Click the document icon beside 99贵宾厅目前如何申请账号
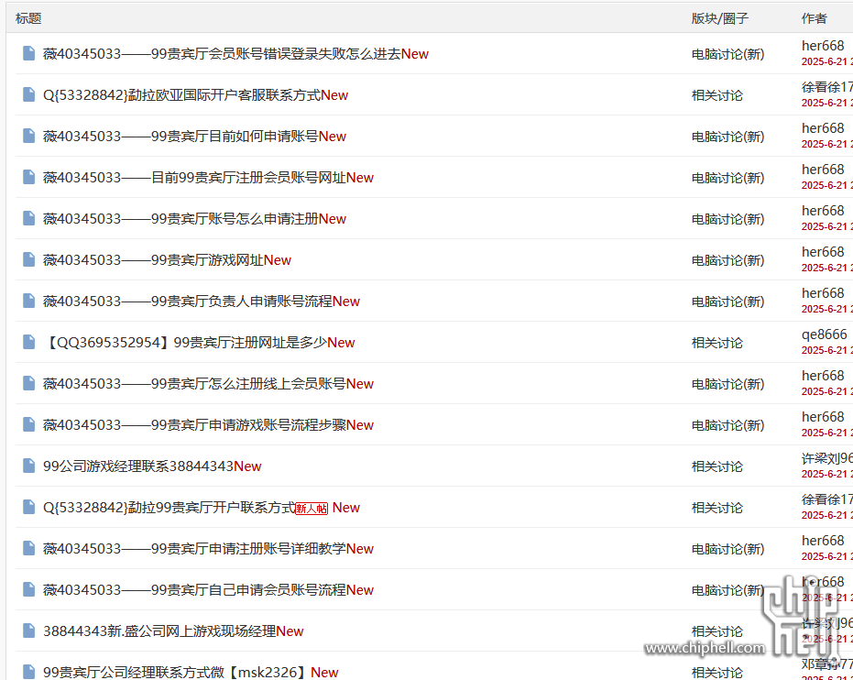Viewport: 853px width, 680px height. [28, 136]
